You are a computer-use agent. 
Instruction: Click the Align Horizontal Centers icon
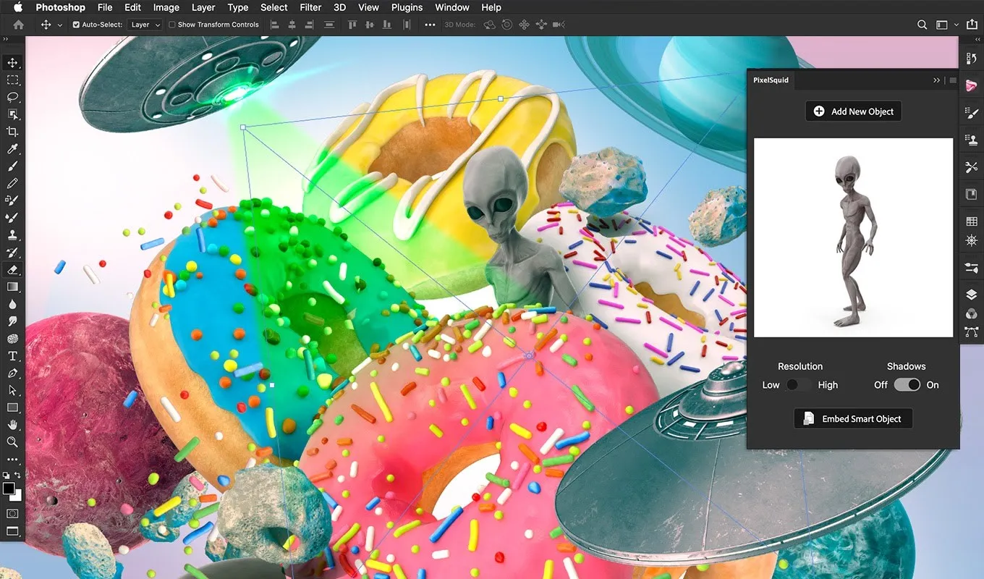tap(292, 25)
